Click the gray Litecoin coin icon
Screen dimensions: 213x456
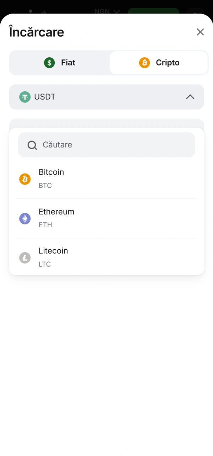pyautogui.click(x=25, y=258)
